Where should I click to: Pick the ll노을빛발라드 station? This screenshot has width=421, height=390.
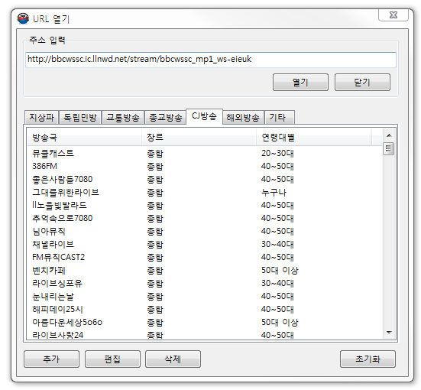pyautogui.click(x=205, y=206)
